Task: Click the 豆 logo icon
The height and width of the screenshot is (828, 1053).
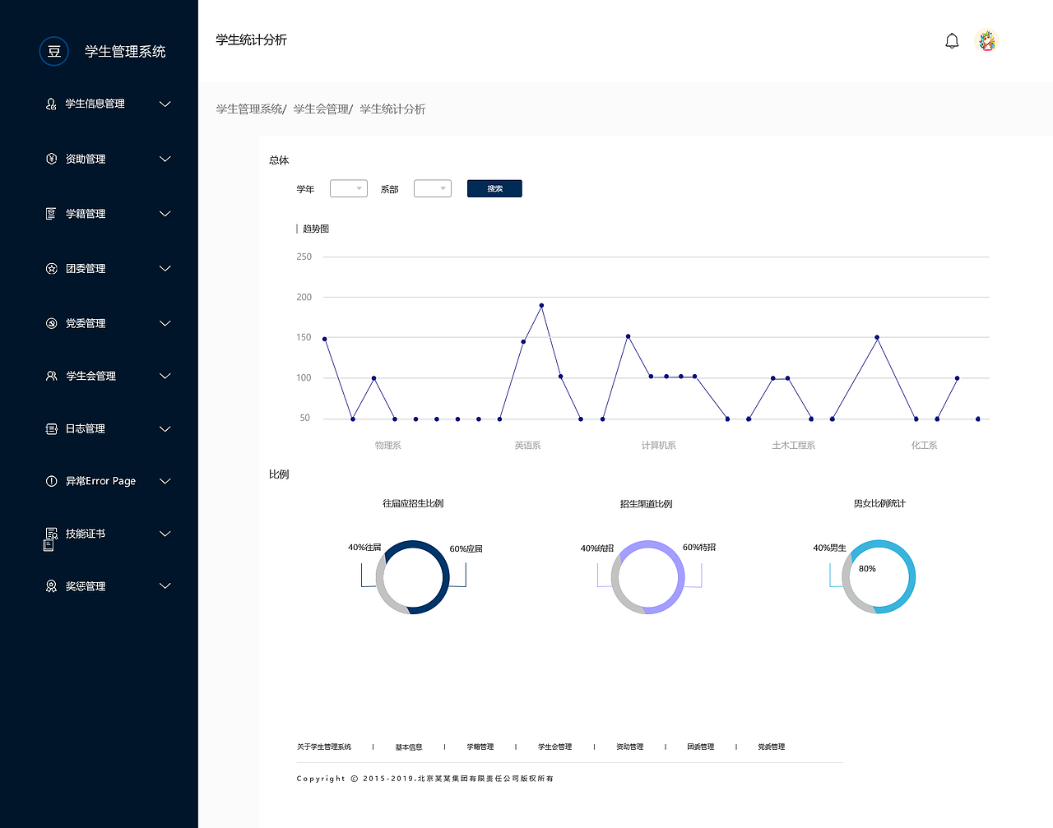Action: click(x=54, y=51)
